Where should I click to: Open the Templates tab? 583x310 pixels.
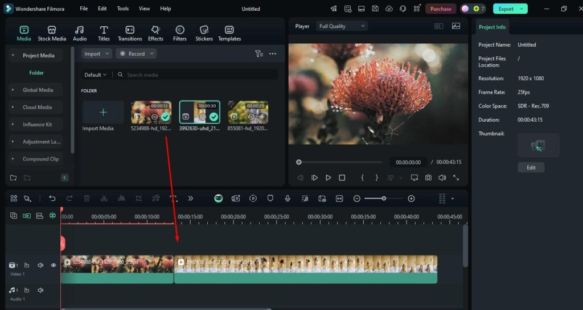pyautogui.click(x=229, y=33)
